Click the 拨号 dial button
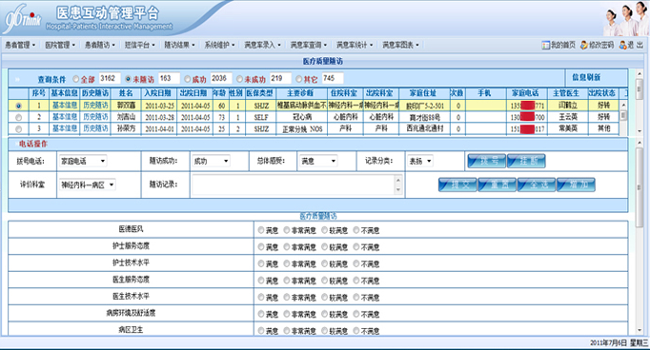Viewport: 650px width, 350px height. tap(487, 161)
